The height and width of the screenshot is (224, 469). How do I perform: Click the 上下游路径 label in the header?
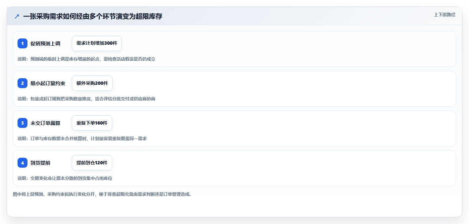[x=445, y=15]
